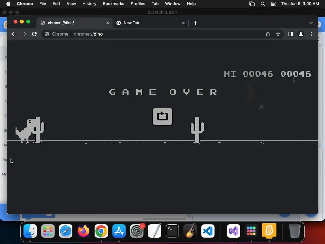The image size is (325, 244).
Task: Open the Chrome profile avatar
Action: (x=301, y=34)
